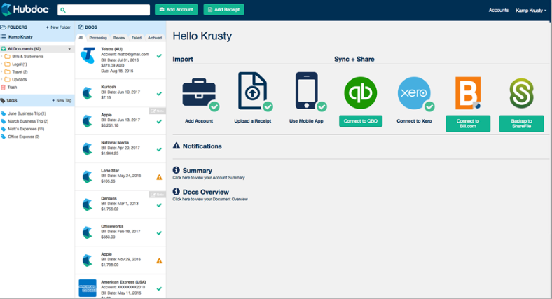Open the Kurtosh document entry

[120, 93]
